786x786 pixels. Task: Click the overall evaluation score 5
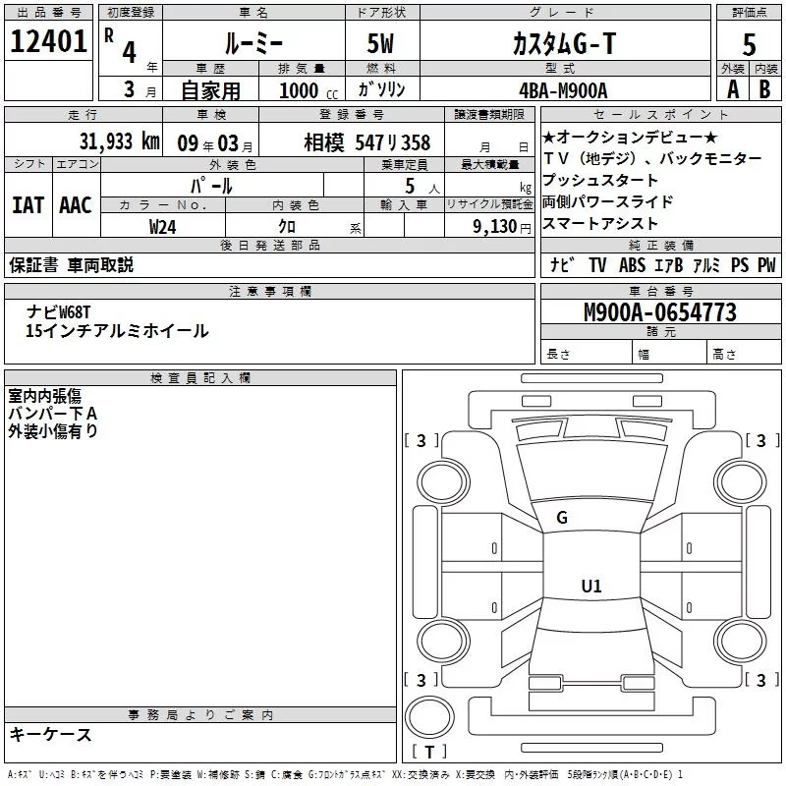(x=749, y=44)
